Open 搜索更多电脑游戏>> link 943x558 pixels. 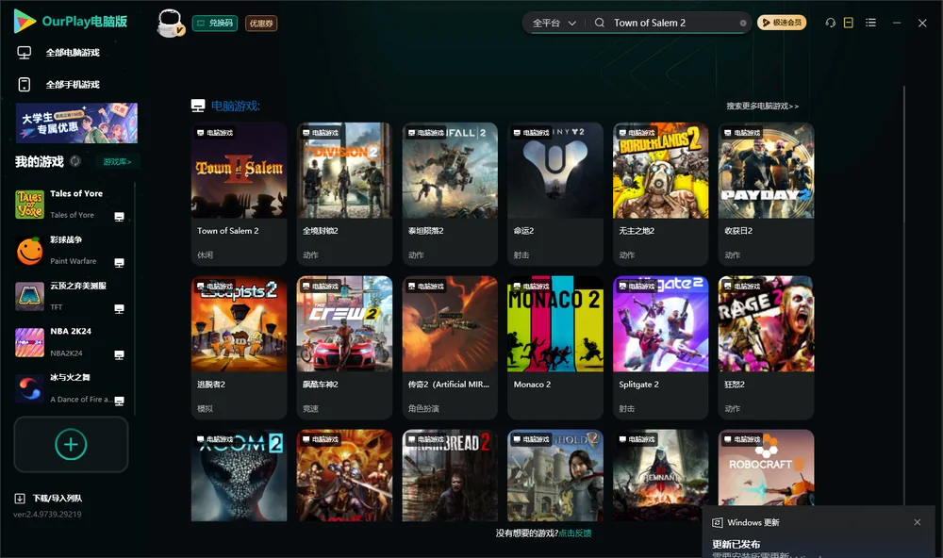click(x=762, y=107)
